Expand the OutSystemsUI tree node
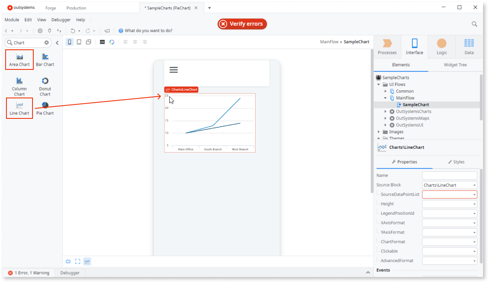Image resolution: width=489 pixels, height=283 pixels. pos(386,125)
